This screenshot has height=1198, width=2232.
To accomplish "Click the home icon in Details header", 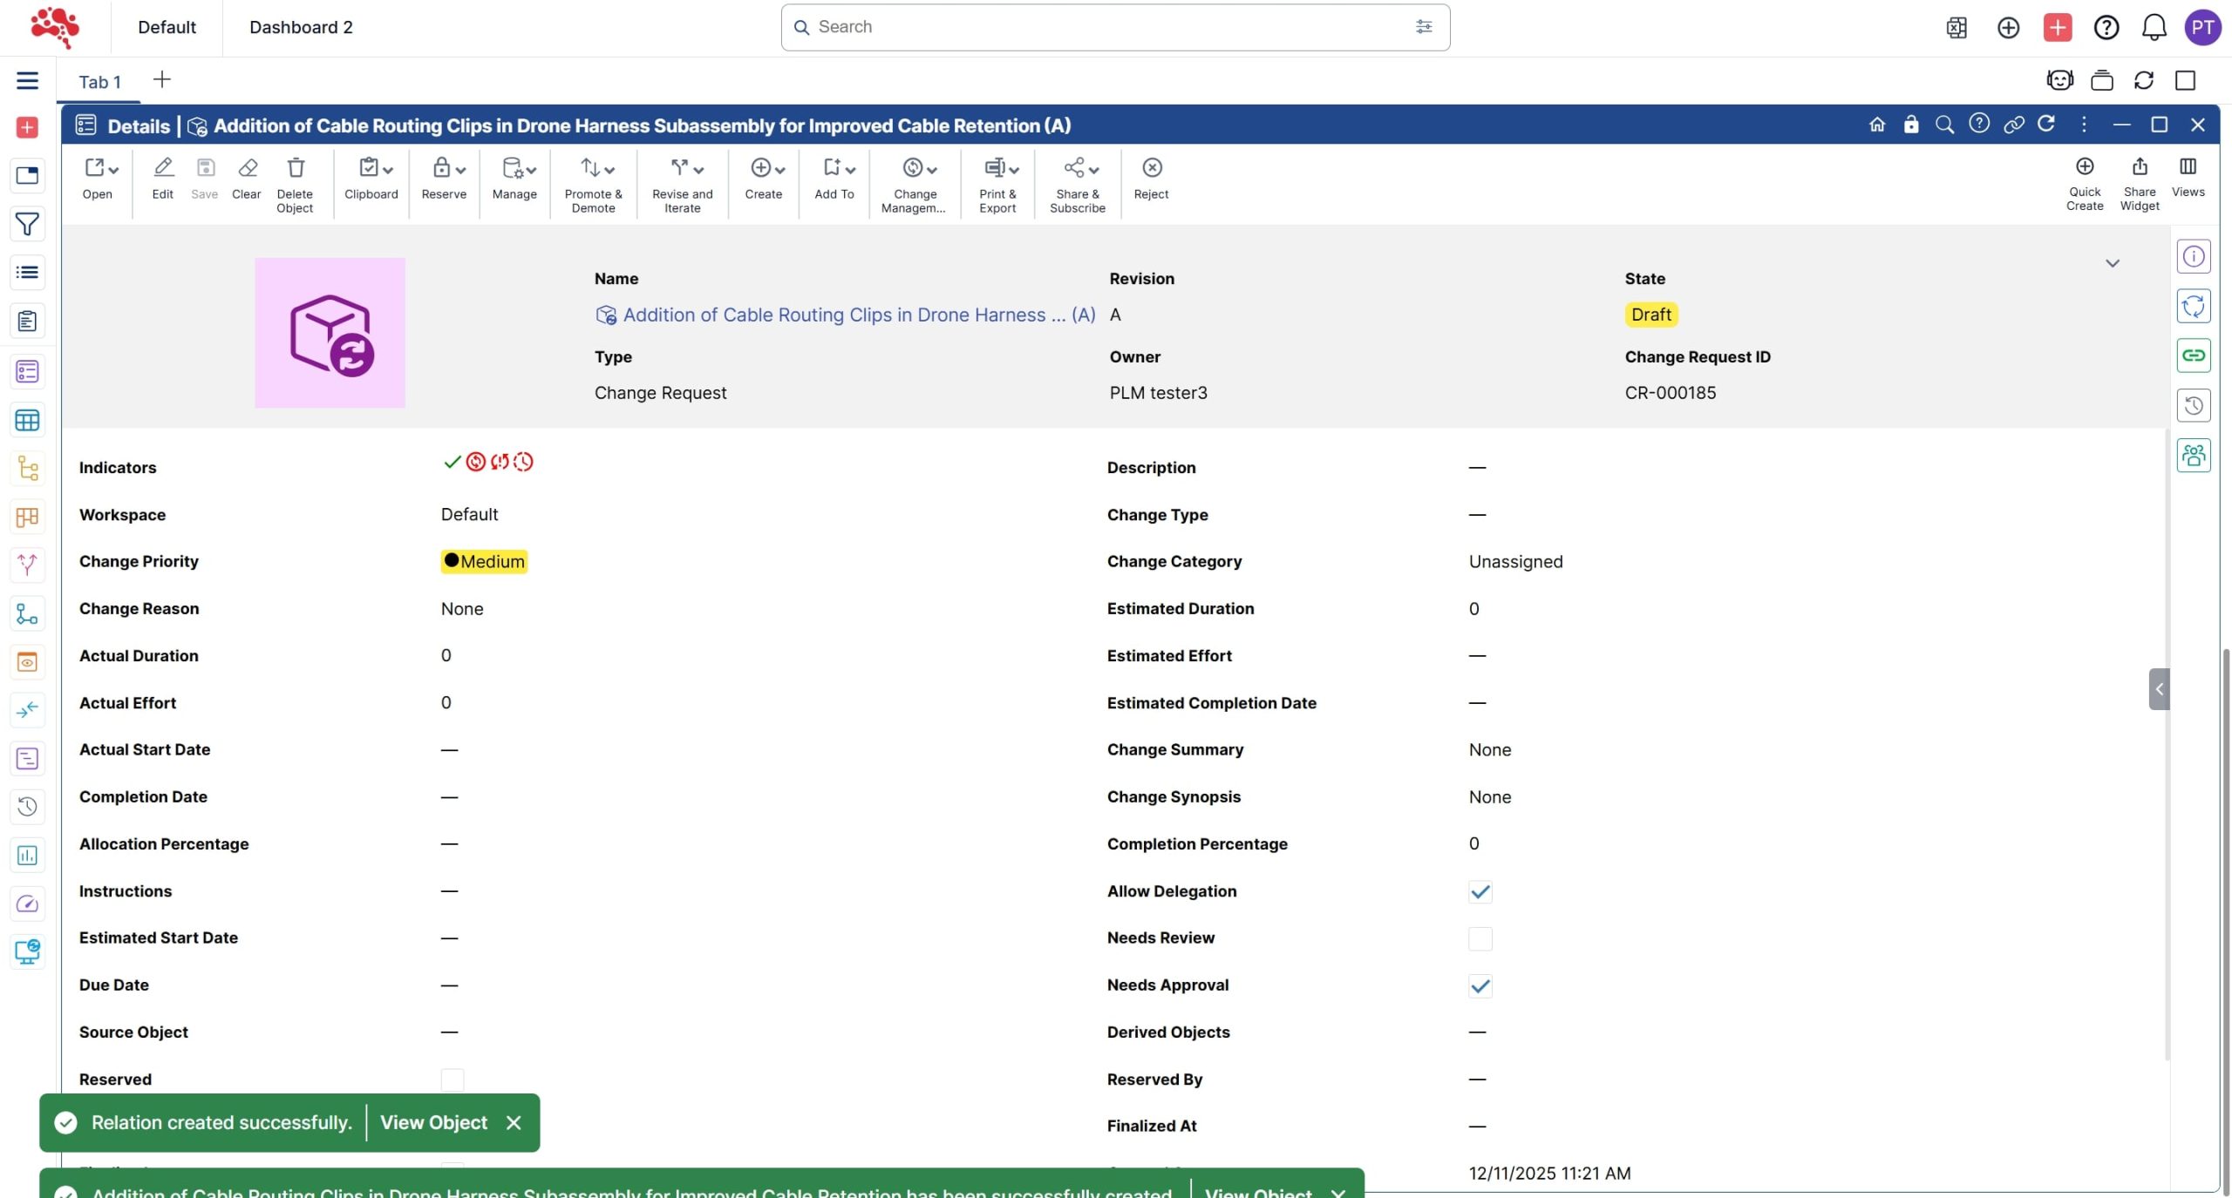I will click(1877, 125).
